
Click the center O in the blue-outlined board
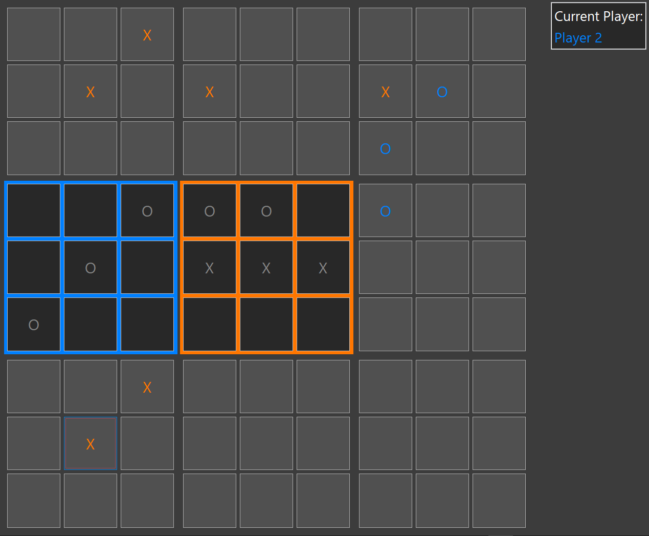[x=91, y=268]
